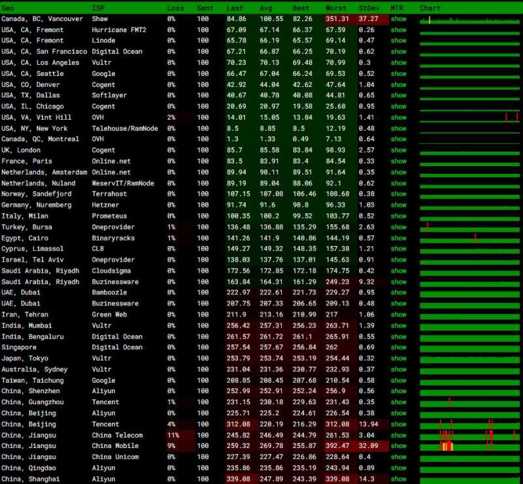The height and width of the screenshot is (484, 523).
Task: Select 'Netherlands, Nuland' location cell
Action: click(39, 183)
